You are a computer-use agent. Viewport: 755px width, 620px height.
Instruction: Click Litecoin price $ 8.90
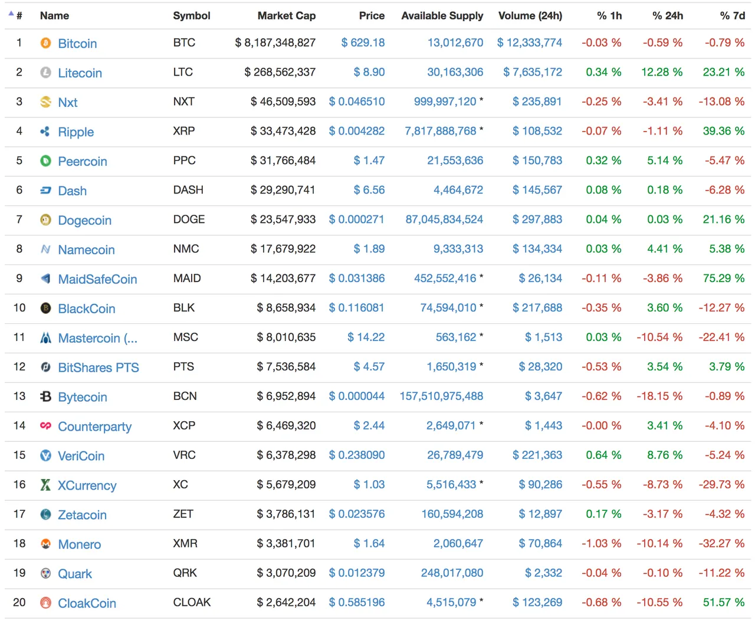(x=369, y=72)
